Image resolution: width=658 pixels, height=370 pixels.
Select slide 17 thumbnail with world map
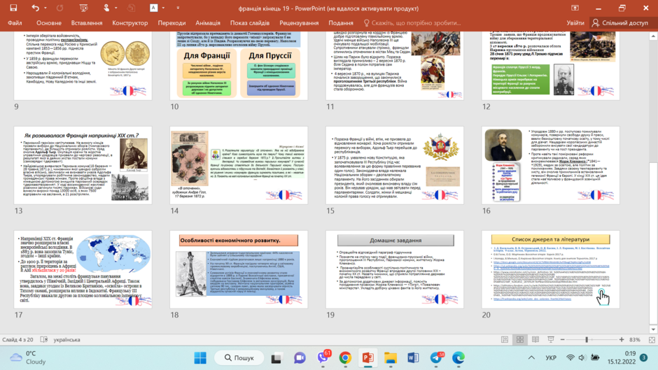tap(83, 269)
